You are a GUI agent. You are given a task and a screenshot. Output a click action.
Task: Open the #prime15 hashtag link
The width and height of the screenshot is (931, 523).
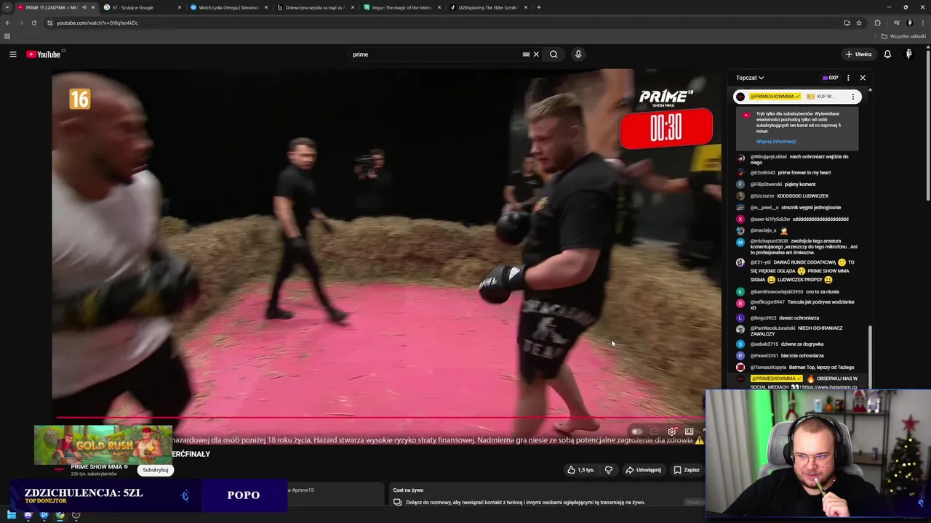pyautogui.click(x=303, y=490)
